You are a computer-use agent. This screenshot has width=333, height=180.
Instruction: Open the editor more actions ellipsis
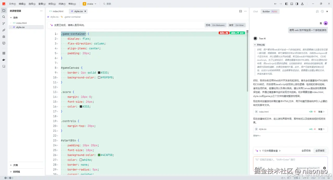(245, 11)
